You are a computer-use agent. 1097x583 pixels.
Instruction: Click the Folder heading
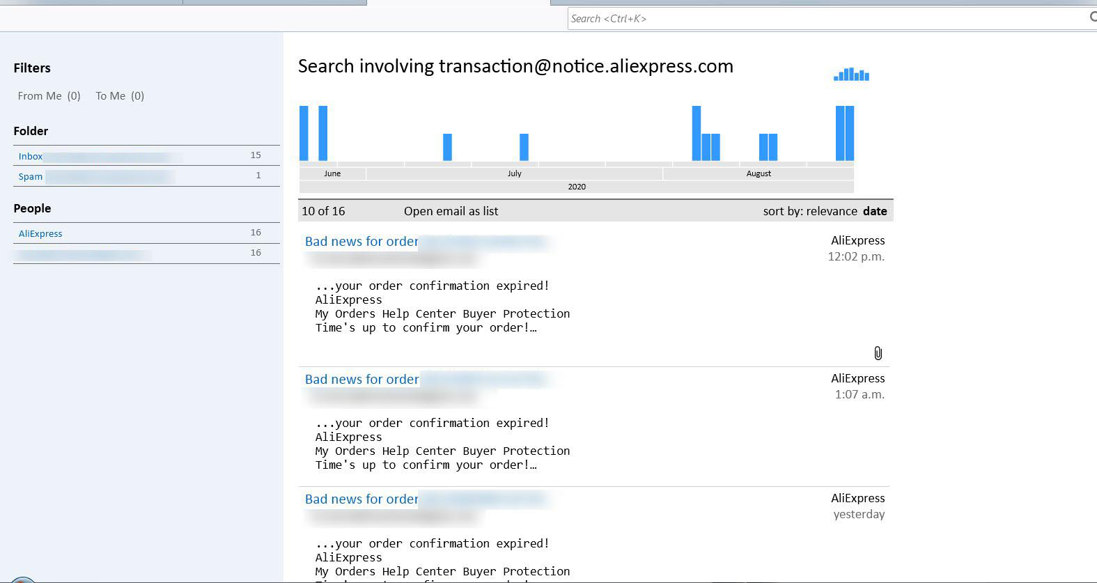click(31, 131)
